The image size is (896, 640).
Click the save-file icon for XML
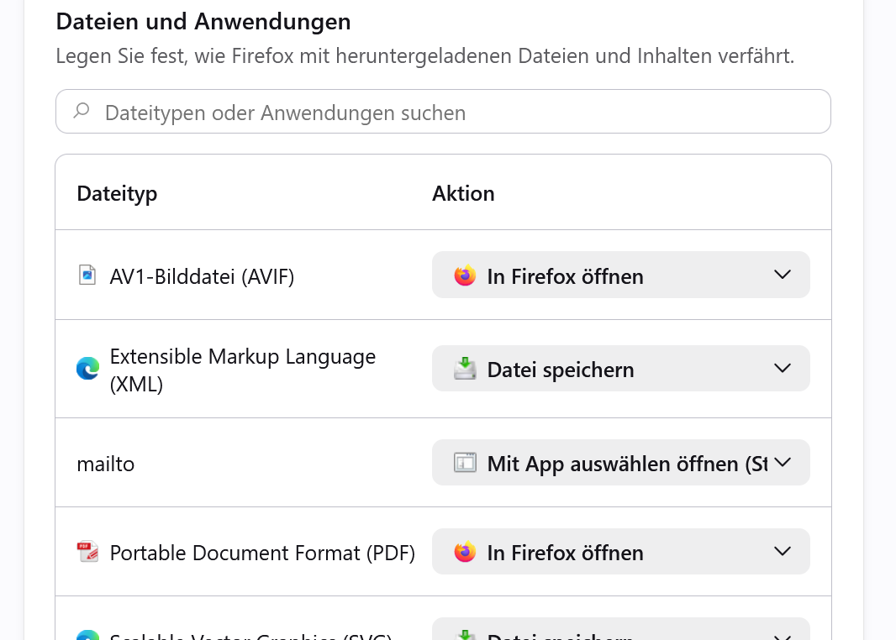(x=465, y=369)
